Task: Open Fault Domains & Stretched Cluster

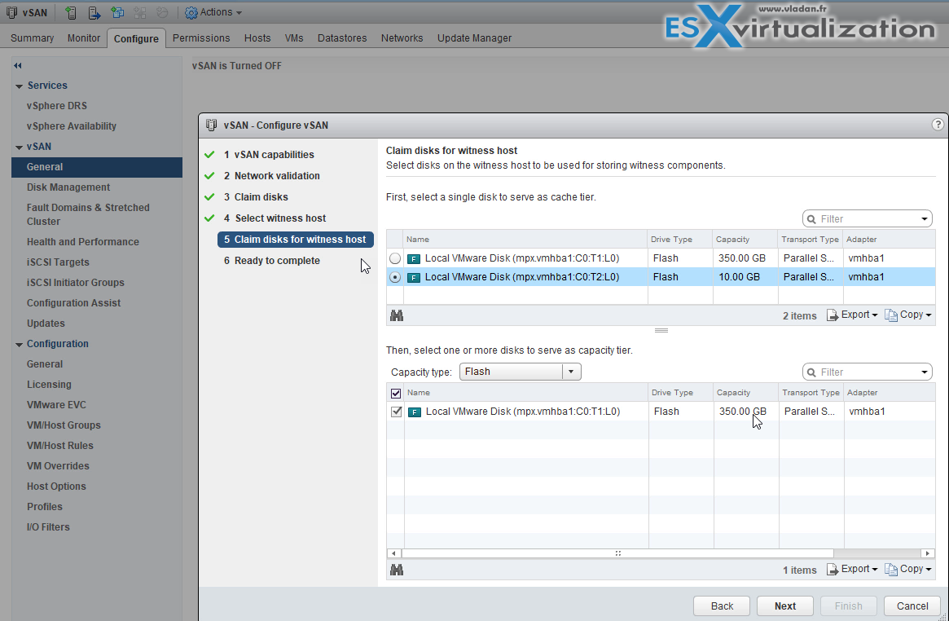Action: tap(88, 214)
